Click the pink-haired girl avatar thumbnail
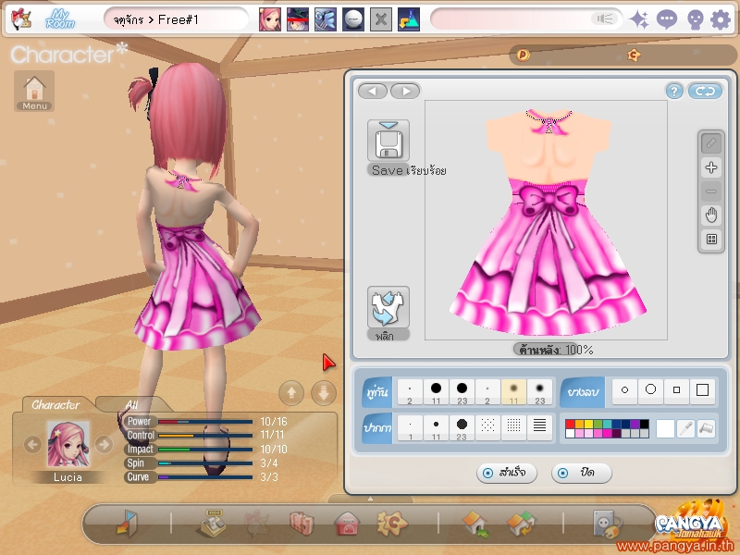740x555 pixels. 270,19
